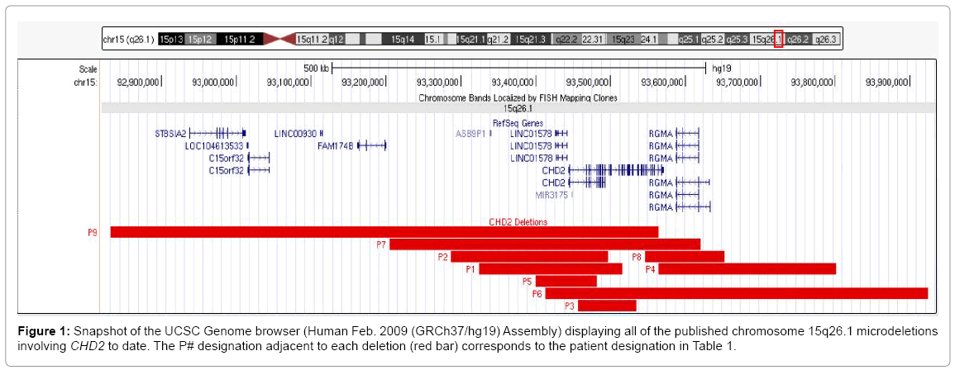Click the q26.3 band on ideogram

click(826, 39)
